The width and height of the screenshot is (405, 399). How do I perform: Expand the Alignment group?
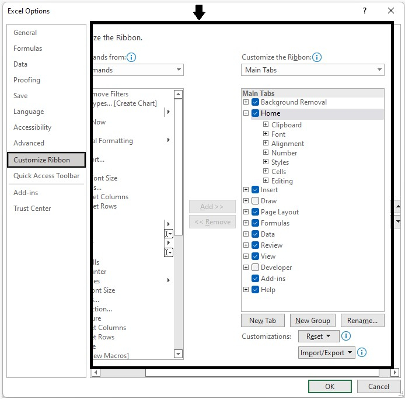pyautogui.click(x=266, y=143)
